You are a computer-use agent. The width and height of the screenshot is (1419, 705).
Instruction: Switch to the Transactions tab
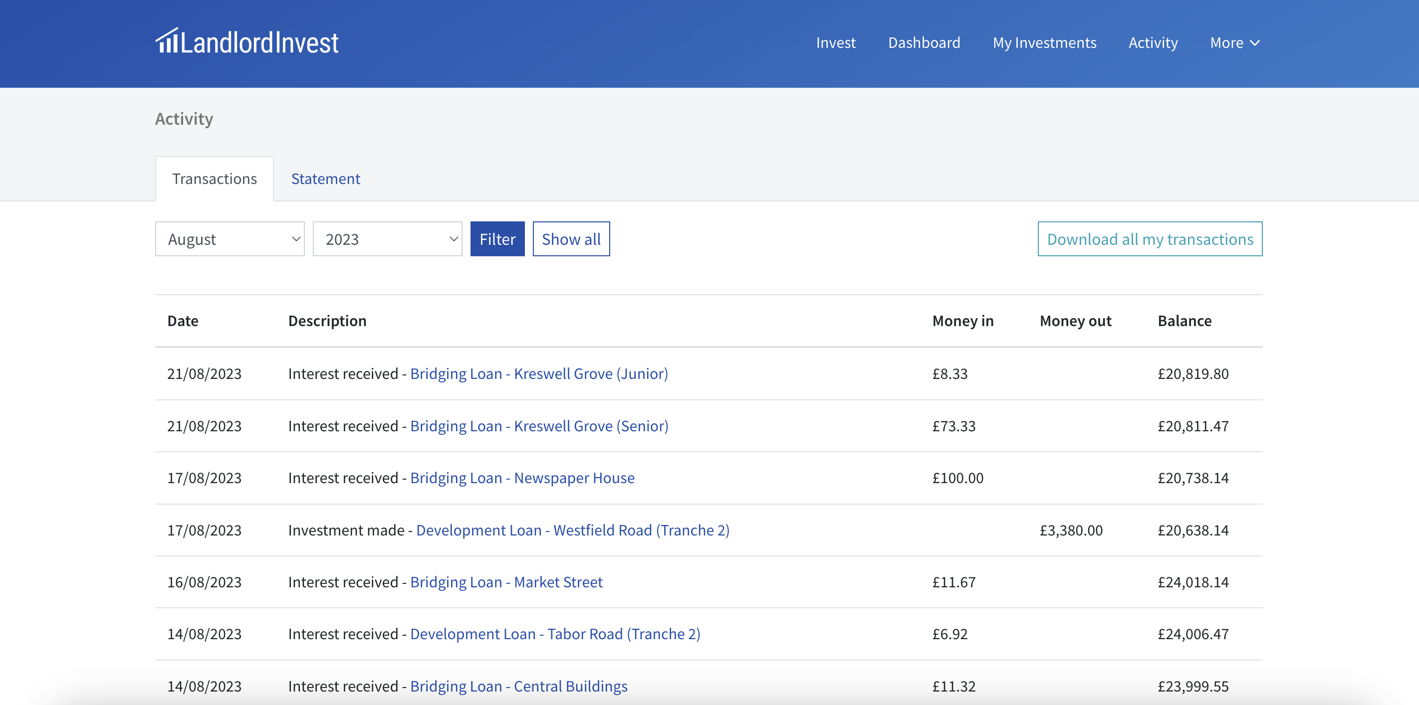click(x=214, y=179)
